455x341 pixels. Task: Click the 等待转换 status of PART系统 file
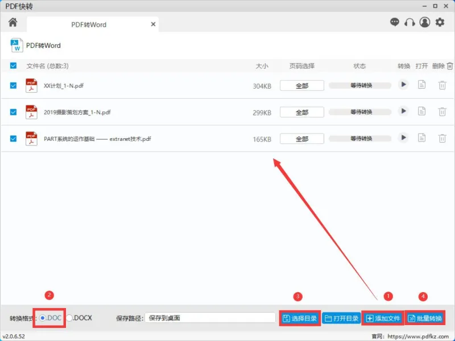[360, 139]
